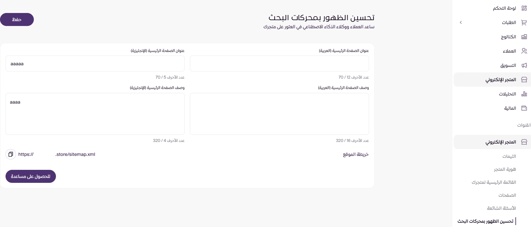Click للحصول على مساعدة help button

coord(31,176)
